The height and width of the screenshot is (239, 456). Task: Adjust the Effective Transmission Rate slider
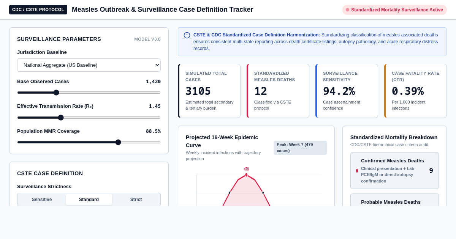click(x=89, y=118)
